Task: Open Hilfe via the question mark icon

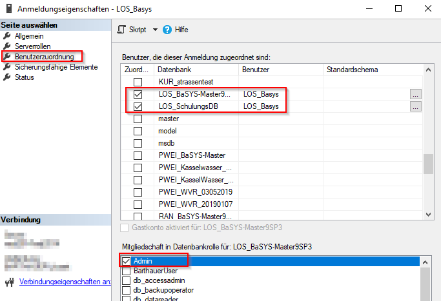Action: (167, 30)
